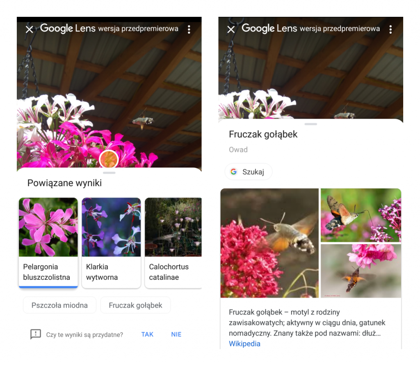
Task: Open overflow menu on right Lens screen
Action: (390, 29)
